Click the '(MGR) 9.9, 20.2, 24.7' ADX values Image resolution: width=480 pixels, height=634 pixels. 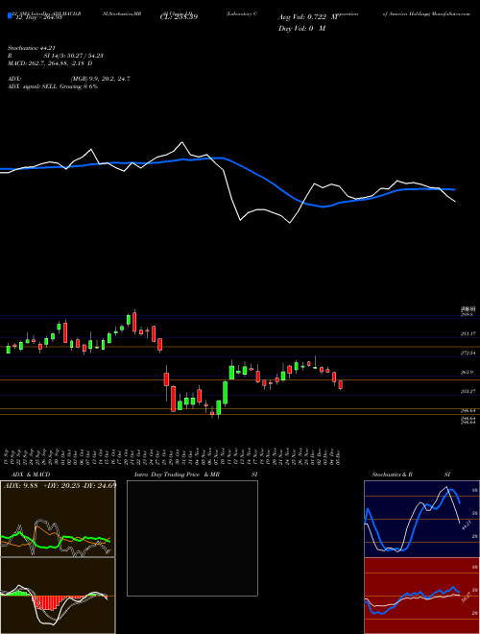100,79
